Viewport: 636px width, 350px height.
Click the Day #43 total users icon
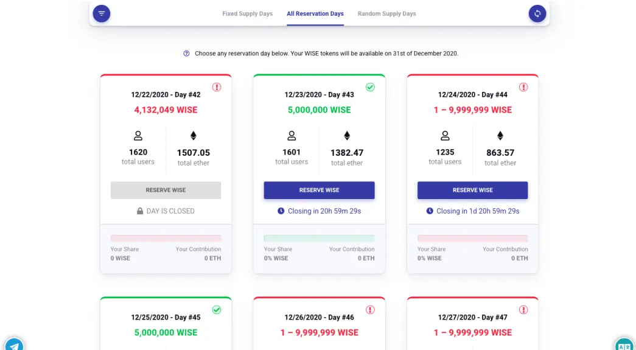[292, 136]
